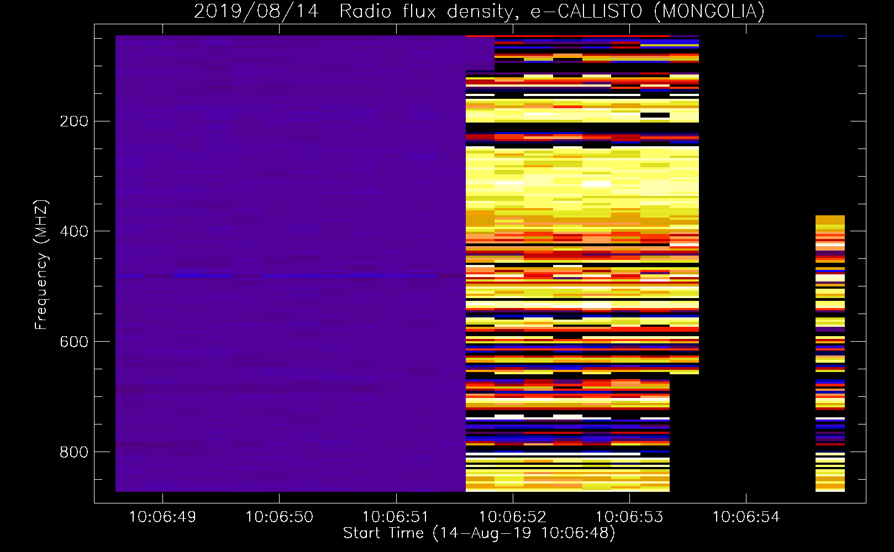Click the 'Frequency (MHZ)' axis label
This screenshot has height=552, width=894.
(x=41, y=265)
